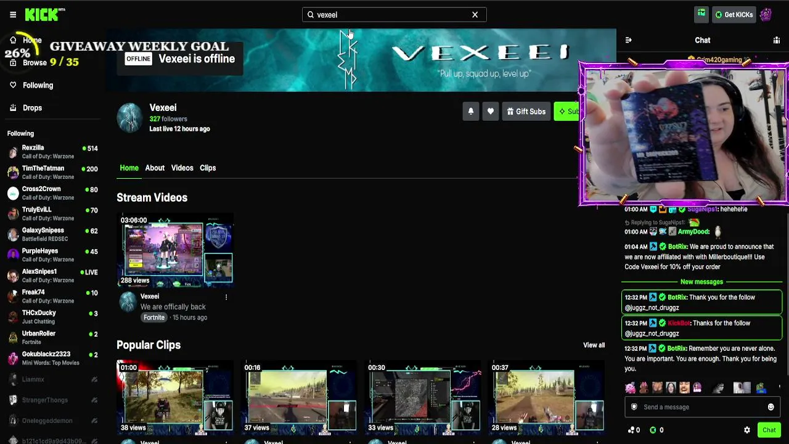Open Rexzilla's channel from Following list
Screen dimensions: 789x444
tap(52, 152)
